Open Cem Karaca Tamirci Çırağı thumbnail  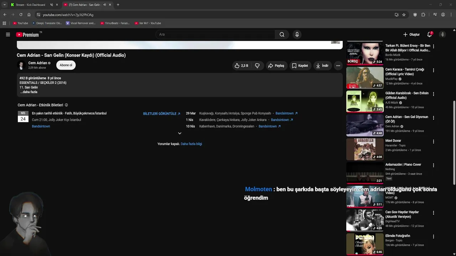[365, 78]
